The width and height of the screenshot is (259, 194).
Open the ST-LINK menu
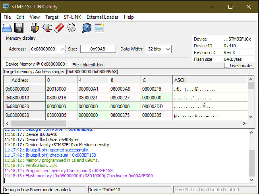click(72, 17)
